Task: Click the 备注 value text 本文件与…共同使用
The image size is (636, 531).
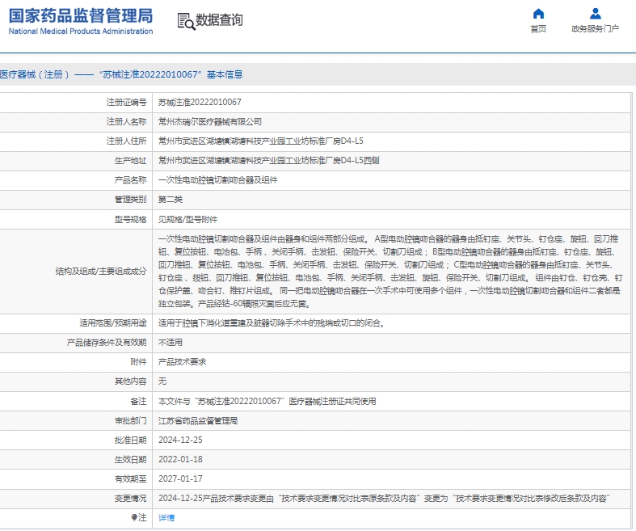Action: tap(267, 401)
